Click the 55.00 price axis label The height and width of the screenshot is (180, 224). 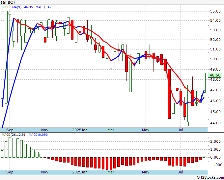pos(215,11)
